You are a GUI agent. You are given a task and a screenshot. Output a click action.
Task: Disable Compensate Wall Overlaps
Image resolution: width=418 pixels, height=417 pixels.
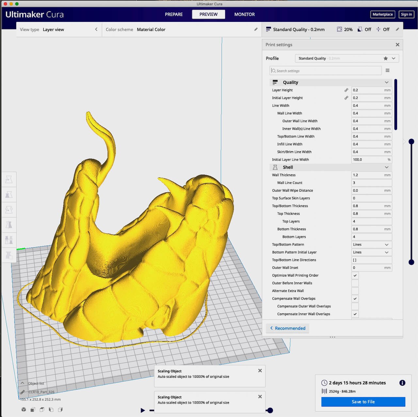(x=355, y=298)
